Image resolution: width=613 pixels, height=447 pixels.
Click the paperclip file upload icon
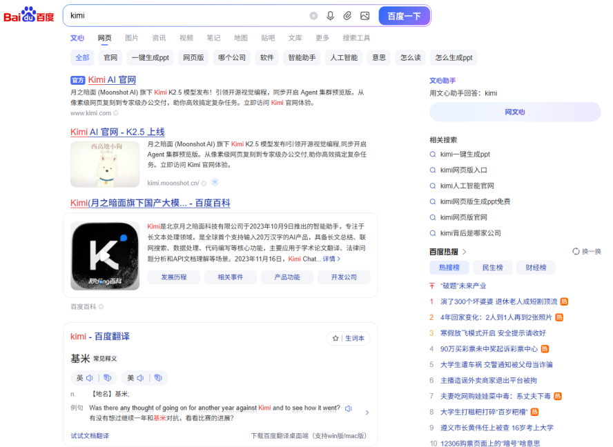[348, 16]
